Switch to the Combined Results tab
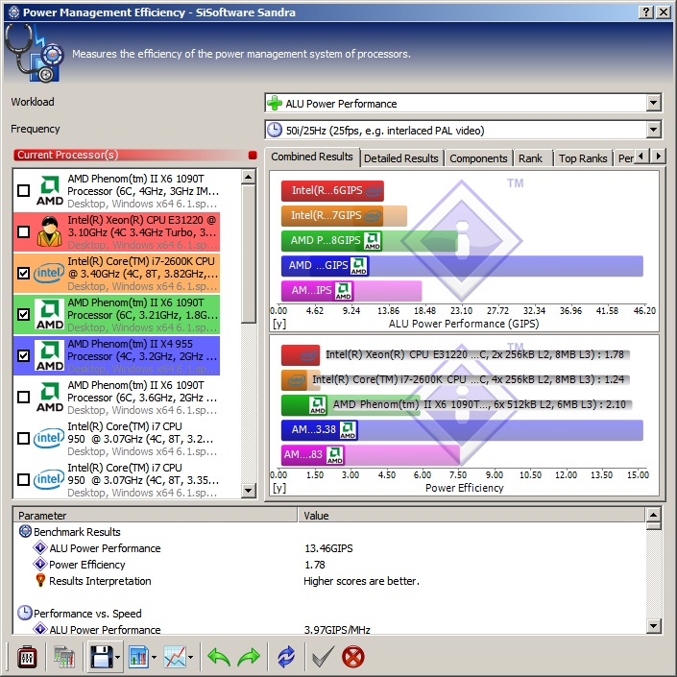The height and width of the screenshot is (677, 677). click(x=312, y=157)
